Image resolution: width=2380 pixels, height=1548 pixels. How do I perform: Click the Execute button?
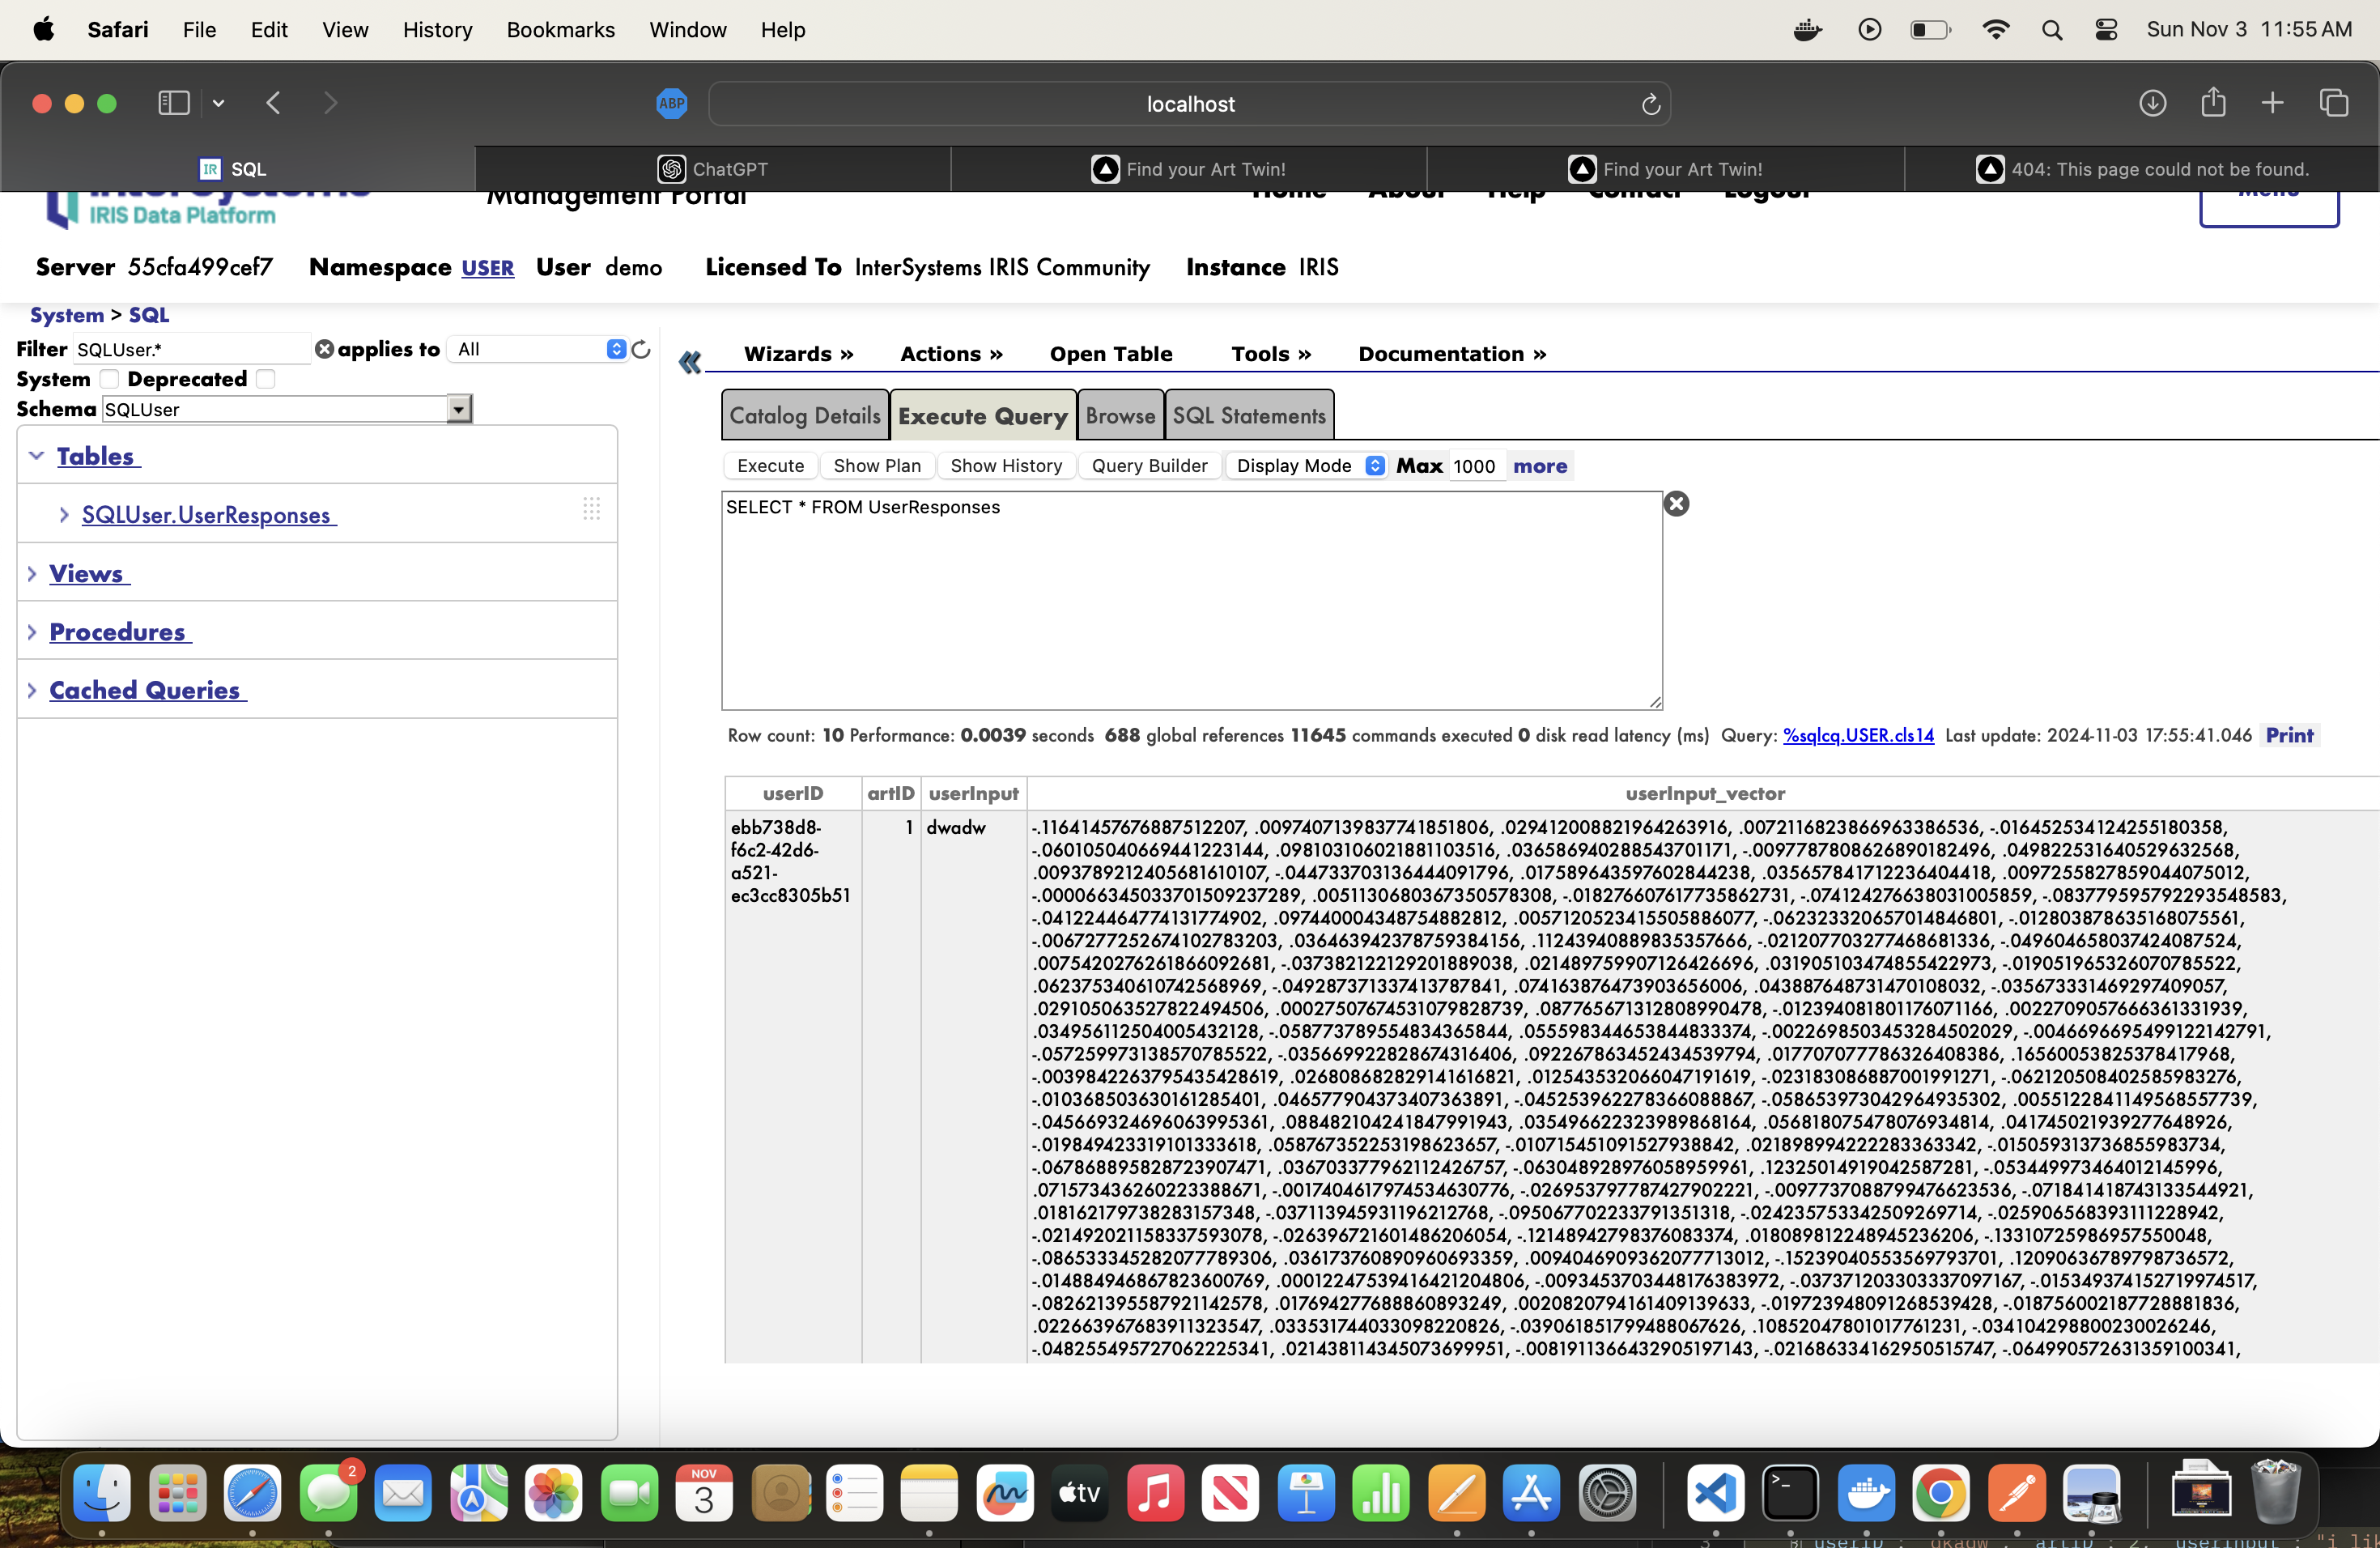tap(770, 466)
